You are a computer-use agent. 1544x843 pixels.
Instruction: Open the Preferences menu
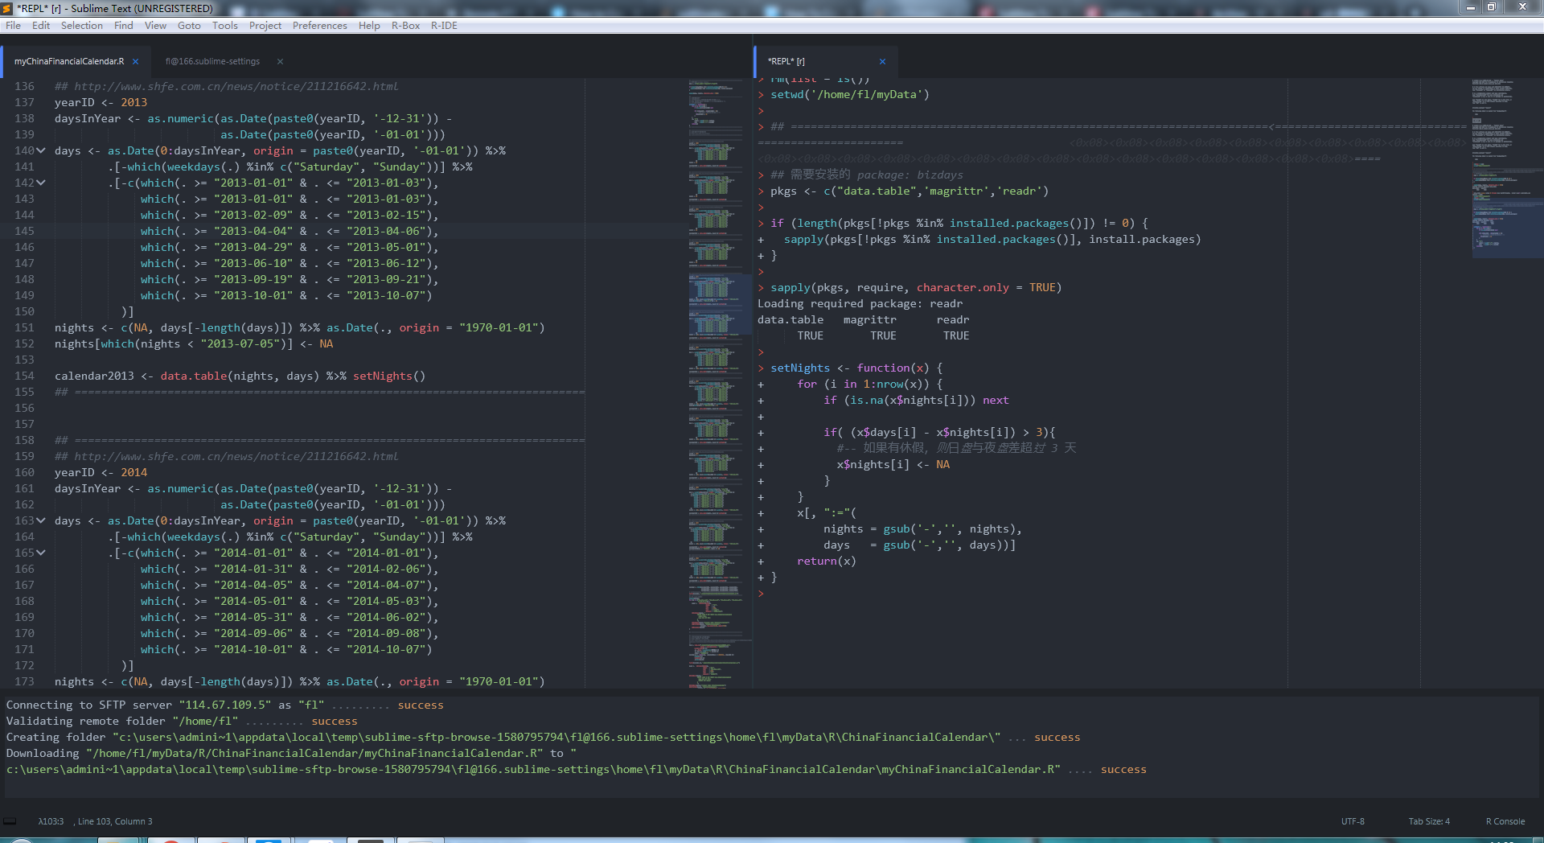coord(320,26)
